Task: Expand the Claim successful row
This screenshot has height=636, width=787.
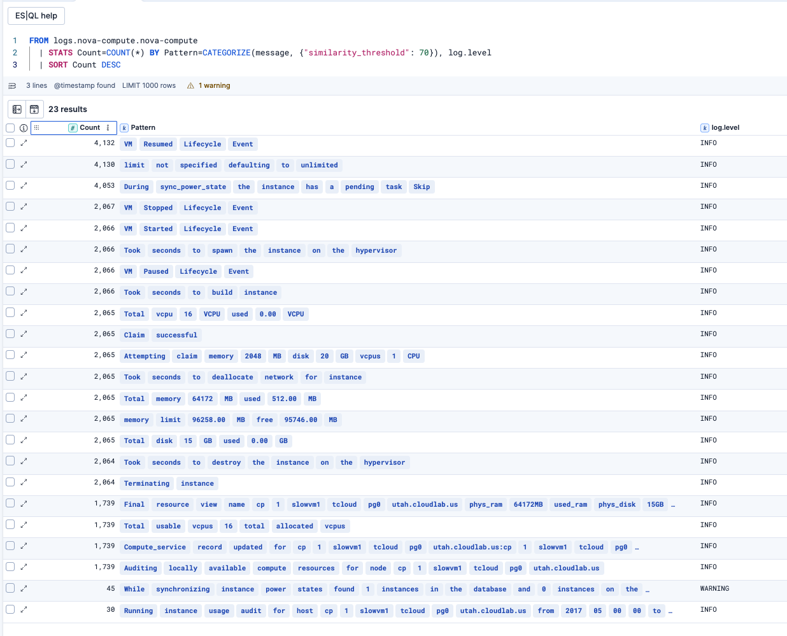Action: pyautogui.click(x=24, y=334)
